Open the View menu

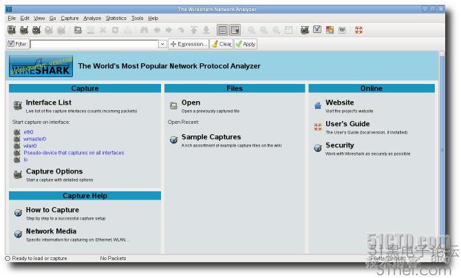39,19
